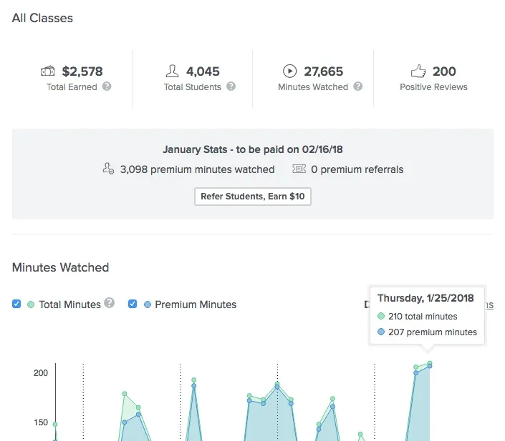
Task: Click the highest green data point on chart
Action: (430, 363)
